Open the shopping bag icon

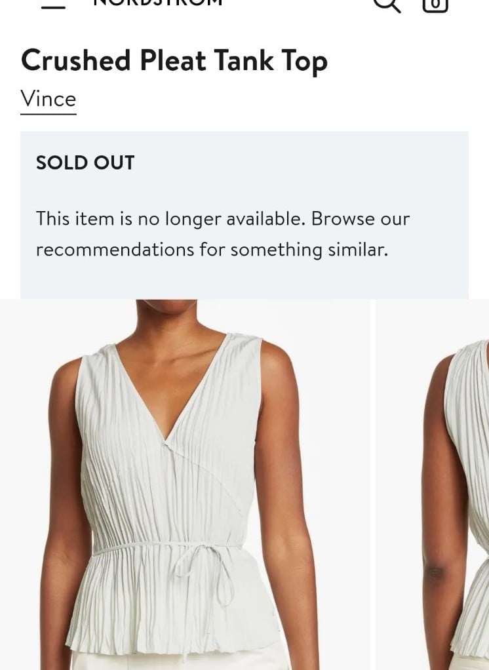point(435,5)
